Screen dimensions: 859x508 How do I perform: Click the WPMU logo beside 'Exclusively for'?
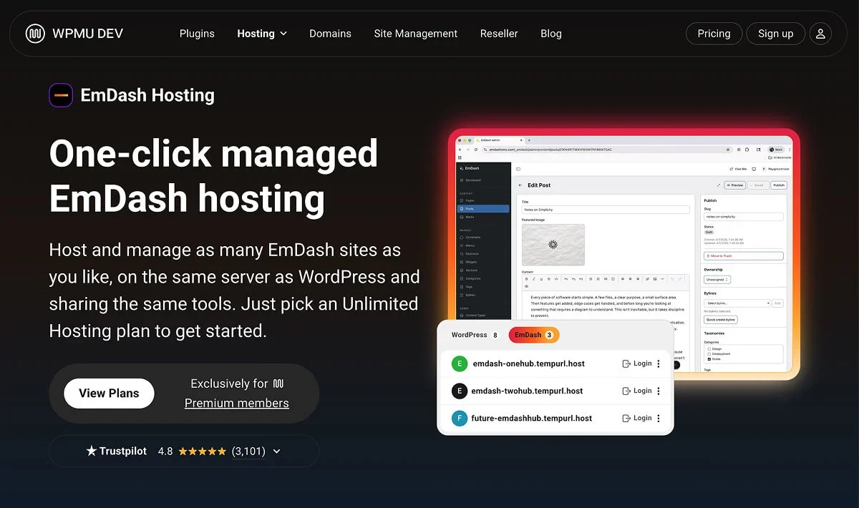click(x=278, y=384)
